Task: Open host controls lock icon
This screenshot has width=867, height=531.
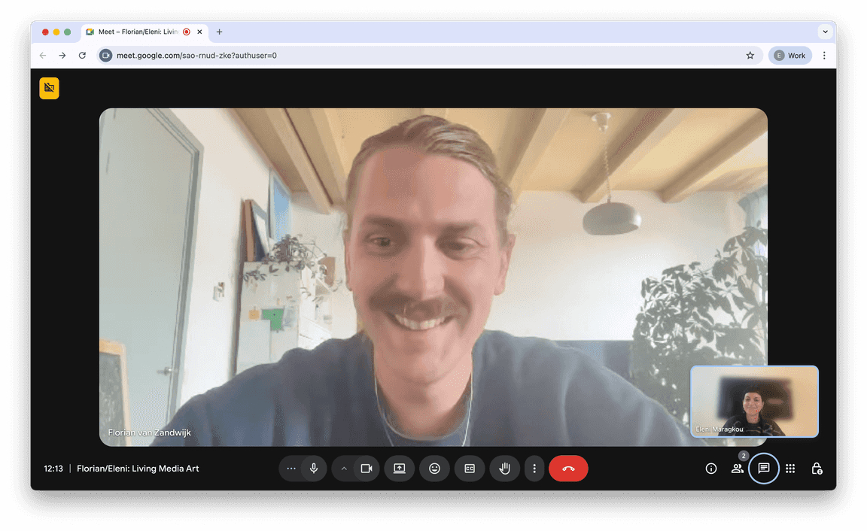Action: click(x=817, y=469)
